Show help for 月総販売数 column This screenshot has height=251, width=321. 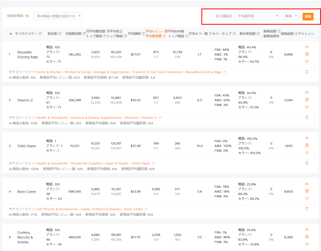84,34
